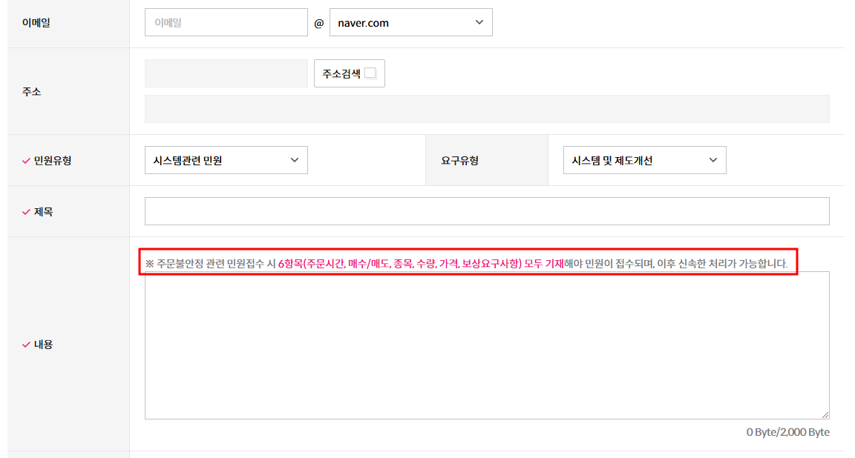Click inside the 내용 content textarea

click(487, 345)
